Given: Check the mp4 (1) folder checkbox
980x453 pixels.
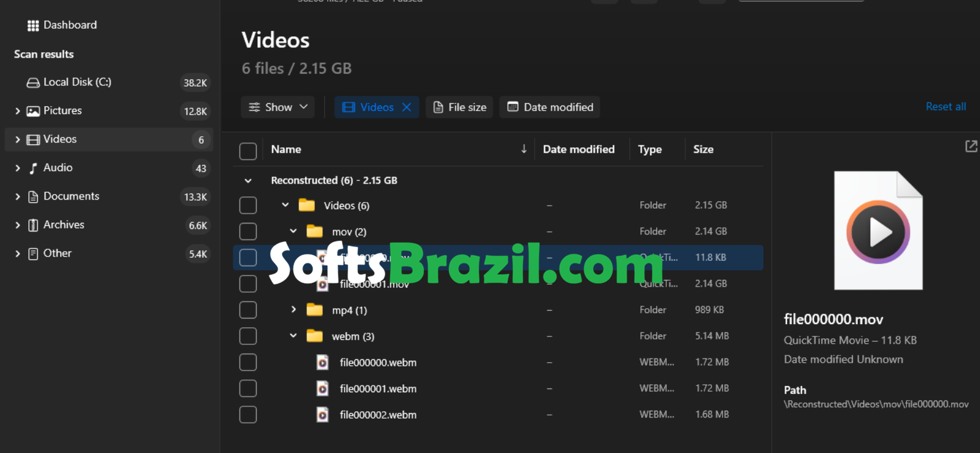Looking at the screenshot, I should (x=248, y=310).
